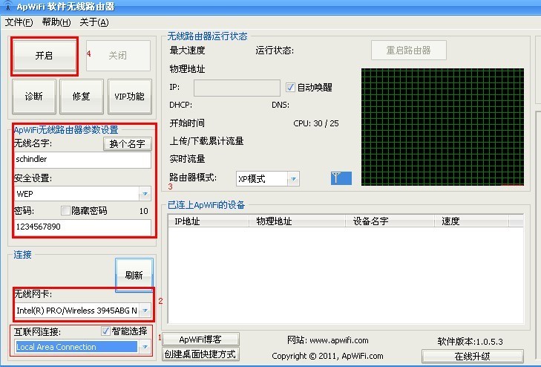Toggle the 自动唤醒 checkbox
Screen dimensions: 541x367
[x=290, y=88]
